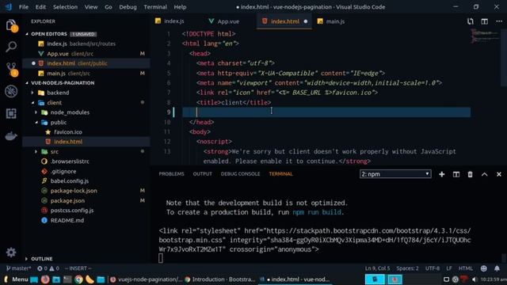Open the Search view in activity bar
The width and height of the screenshot is (507, 285).
[11, 47]
